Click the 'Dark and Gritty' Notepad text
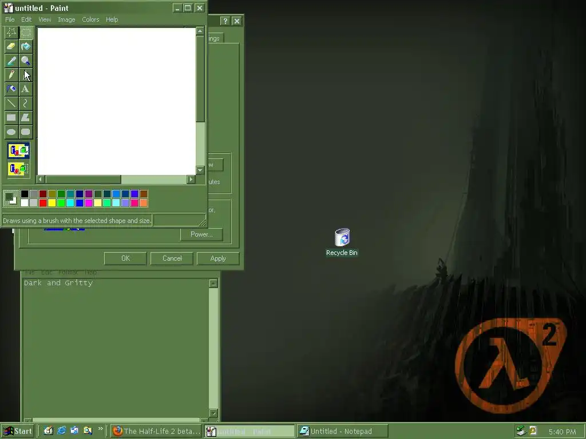The width and height of the screenshot is (586, 439). click(58, 283)
